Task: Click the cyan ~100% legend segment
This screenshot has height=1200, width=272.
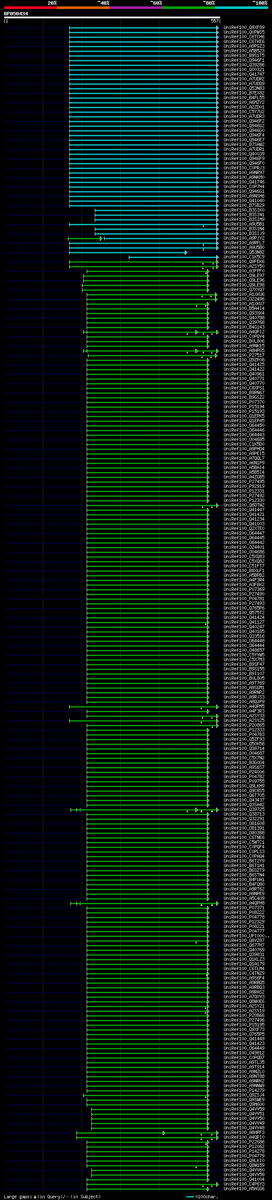Action: (241, 8)
